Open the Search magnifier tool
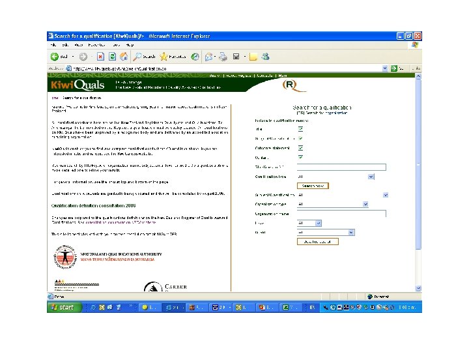 [144, 57]
